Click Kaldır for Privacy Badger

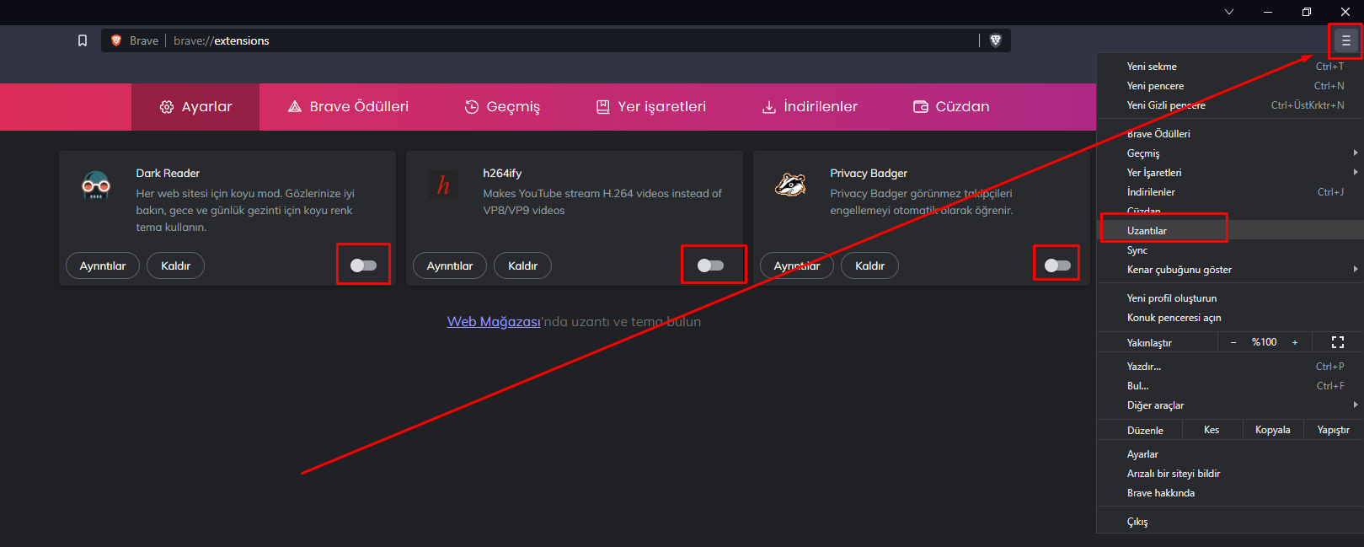point(870,265)
